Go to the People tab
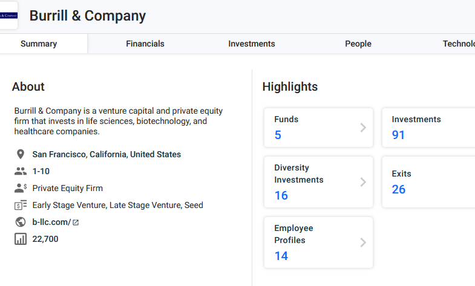This screenshot has height=286, width=475. (358, 44)
